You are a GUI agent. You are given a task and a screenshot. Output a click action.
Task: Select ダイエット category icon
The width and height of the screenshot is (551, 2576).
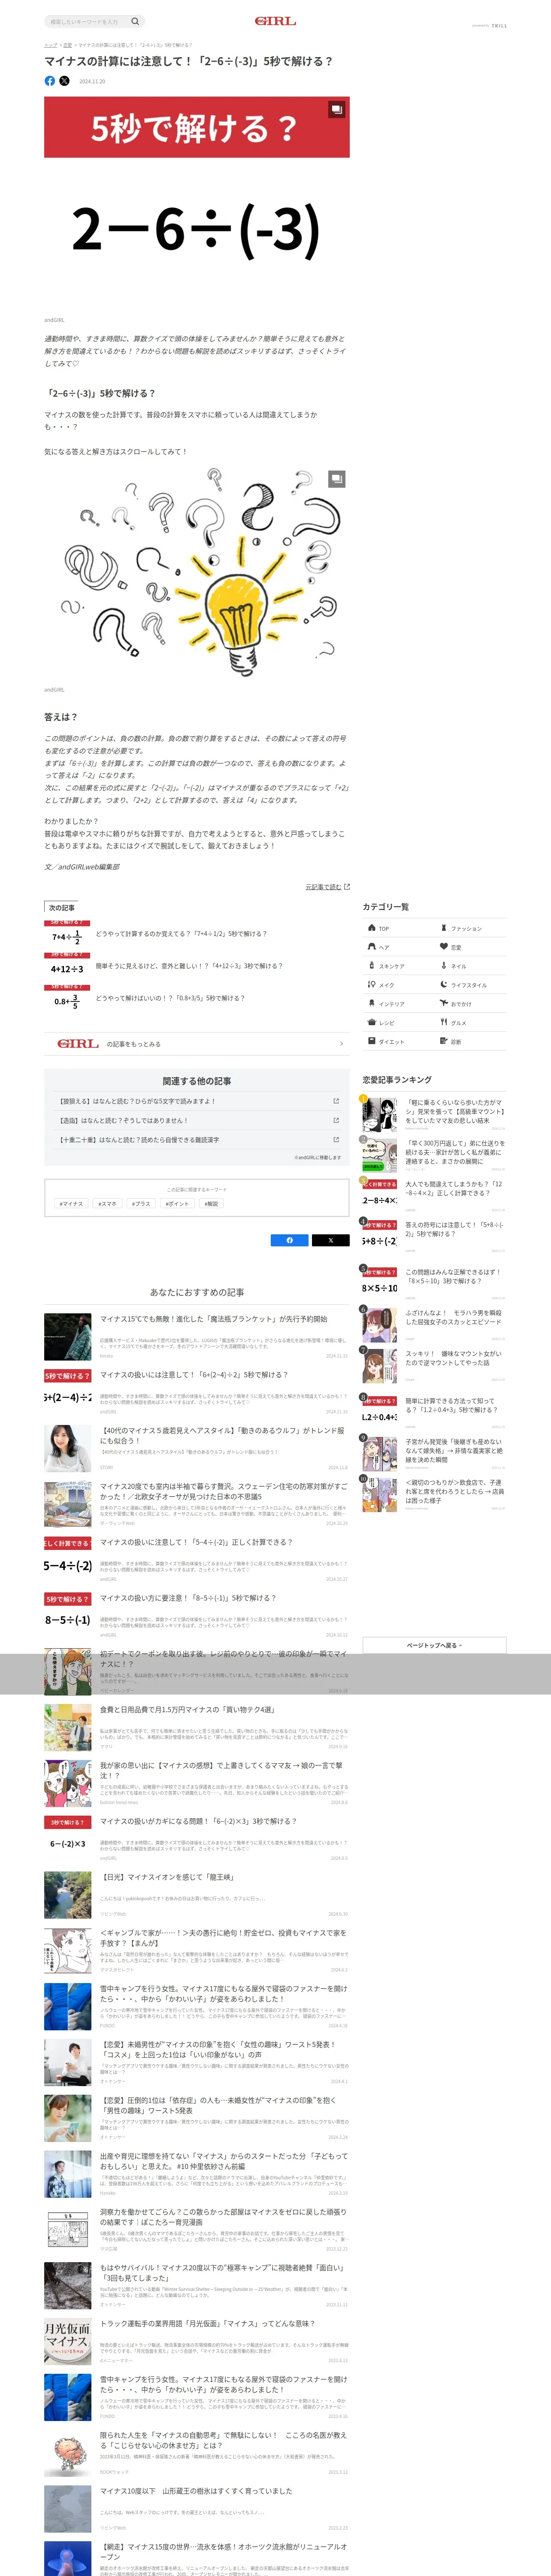click(372, 1042)
